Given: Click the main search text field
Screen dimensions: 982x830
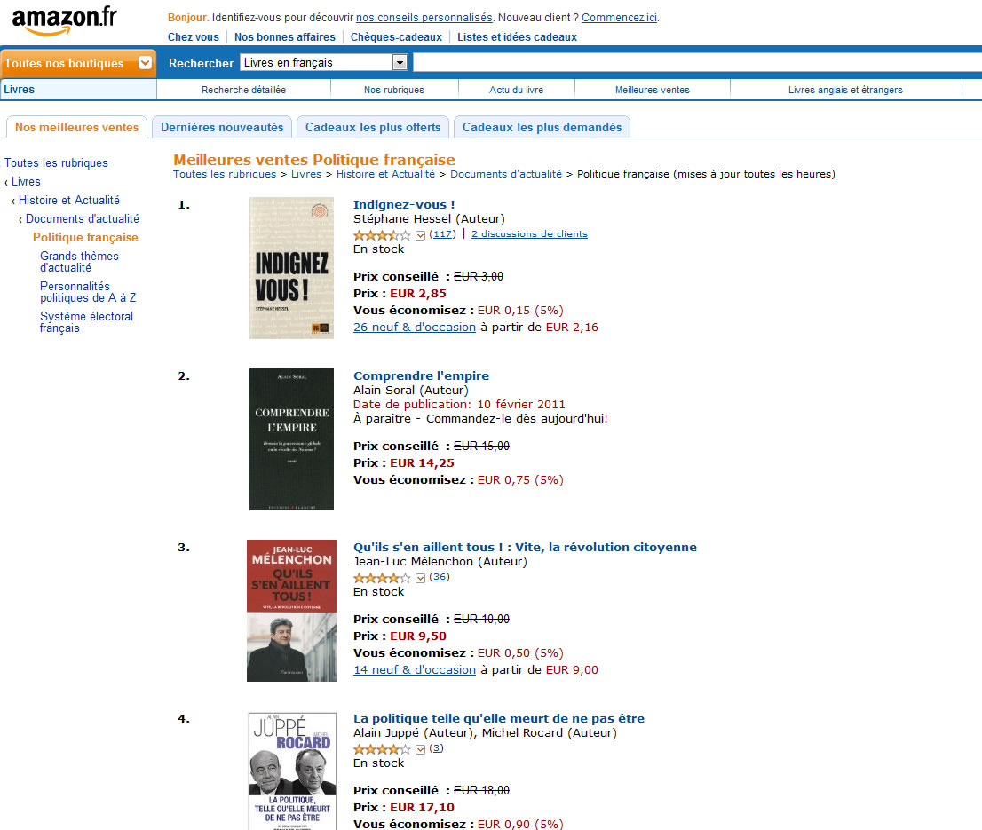Looking at the screenshot, I should click(x=697, y=63).
